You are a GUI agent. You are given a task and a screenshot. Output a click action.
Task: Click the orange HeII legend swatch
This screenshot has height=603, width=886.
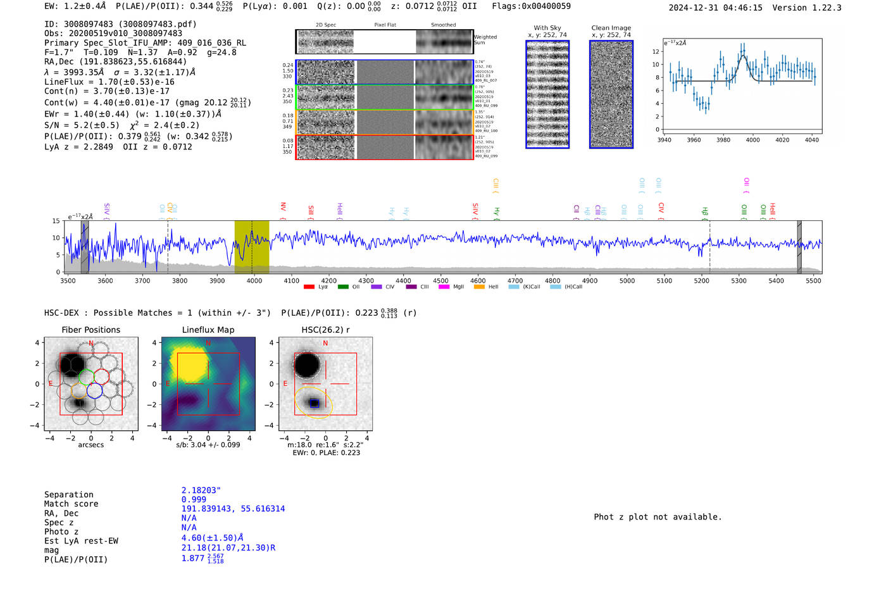click(x=479, y=287)
